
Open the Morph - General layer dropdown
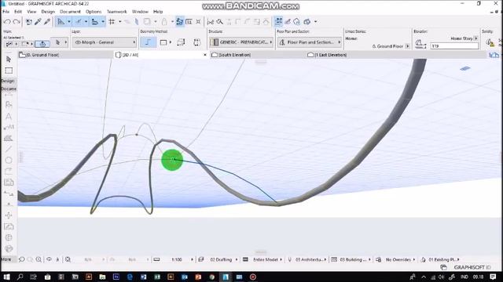(x=105, y=42)
